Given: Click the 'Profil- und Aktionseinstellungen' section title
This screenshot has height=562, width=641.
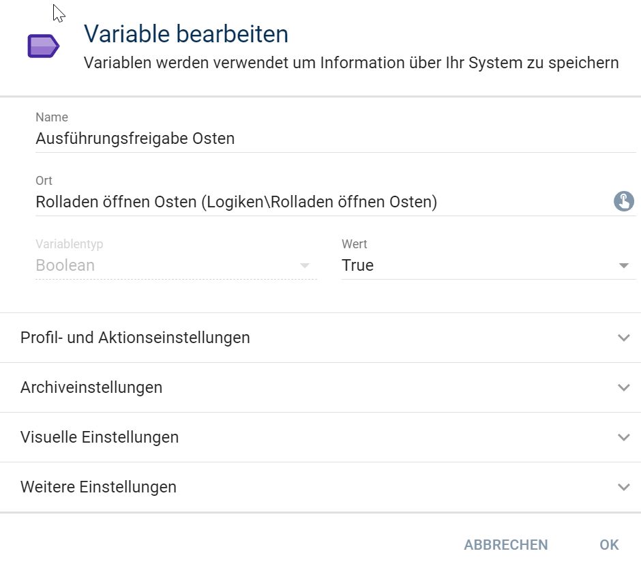Looking at the screenshot, I should tap(135, 338).
